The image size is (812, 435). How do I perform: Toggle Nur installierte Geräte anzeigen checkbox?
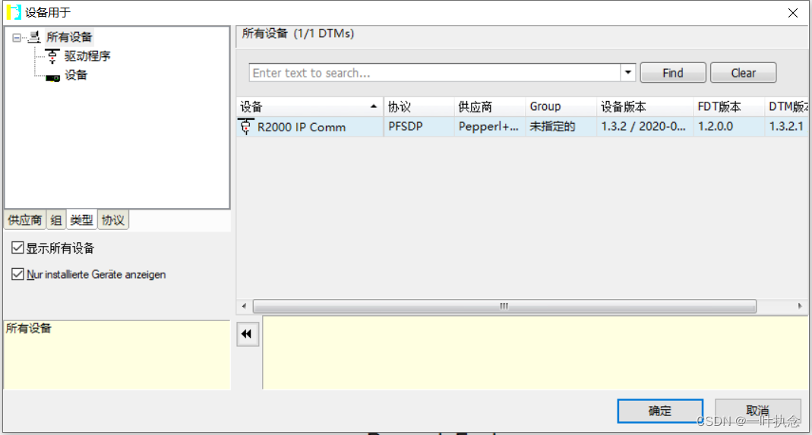[18, 274]
